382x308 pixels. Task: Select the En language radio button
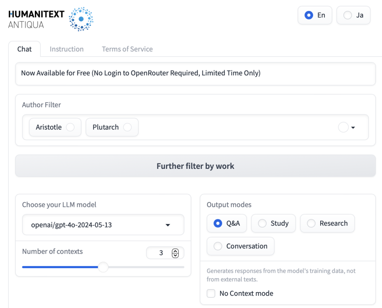point(309,15)
